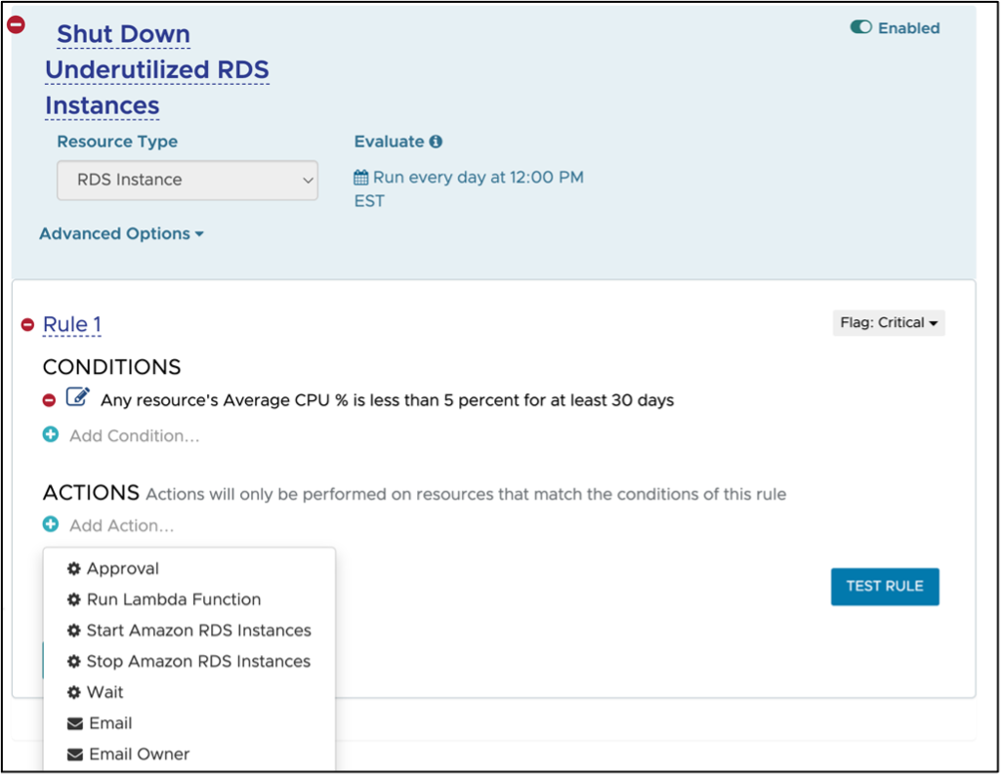
Task: Click the calendar icon in the schedule
Action: point(361,178)
